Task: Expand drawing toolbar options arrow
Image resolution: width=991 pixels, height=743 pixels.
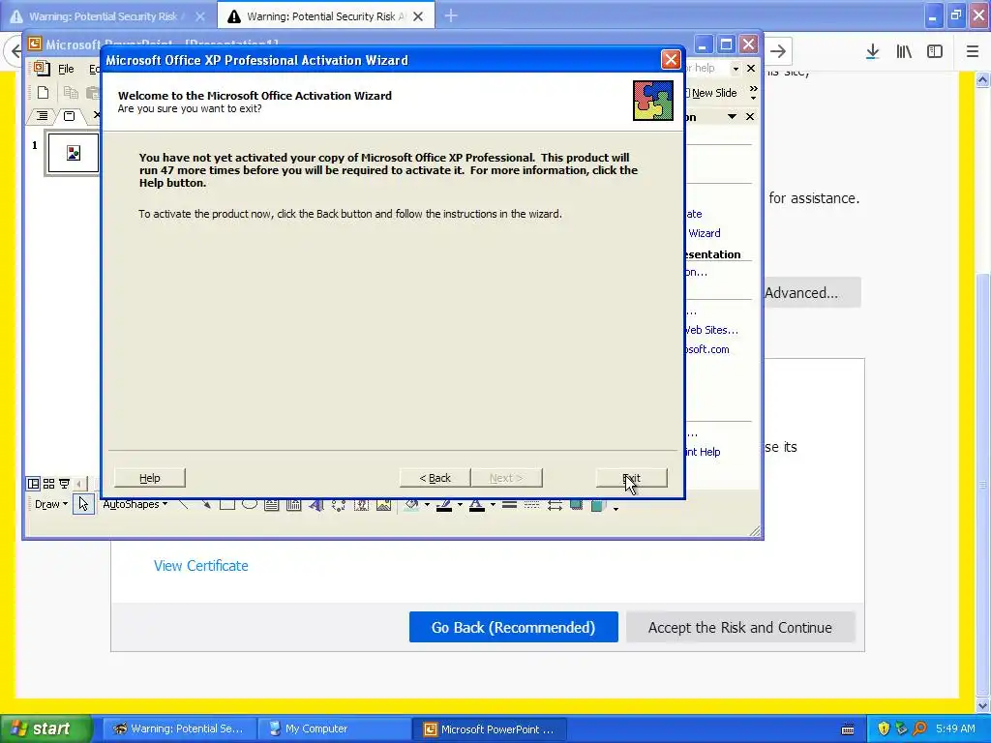Action: (x=616, y=508)
